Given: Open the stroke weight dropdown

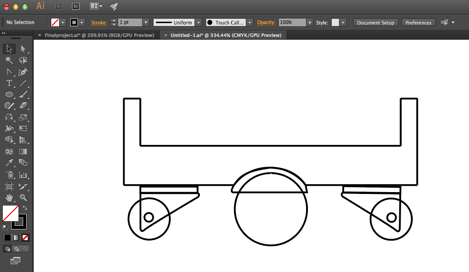Looking at the screenshot, I should [x=146, y=23].
